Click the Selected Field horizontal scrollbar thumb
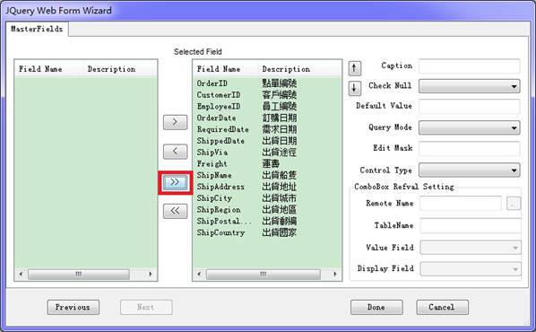Screen dimensions: 536x332 click(264, 275)
